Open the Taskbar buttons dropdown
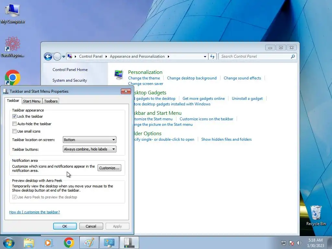This screenshot has height=249, width=332. tap(89, 149)
